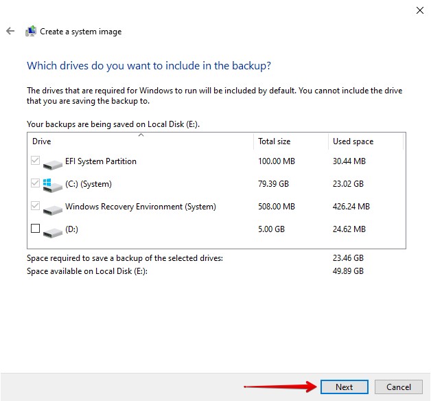This screenshot has height=401, width=431.
Task: Click the 24.62 MB used space value
Action: (x=349, y=229)
